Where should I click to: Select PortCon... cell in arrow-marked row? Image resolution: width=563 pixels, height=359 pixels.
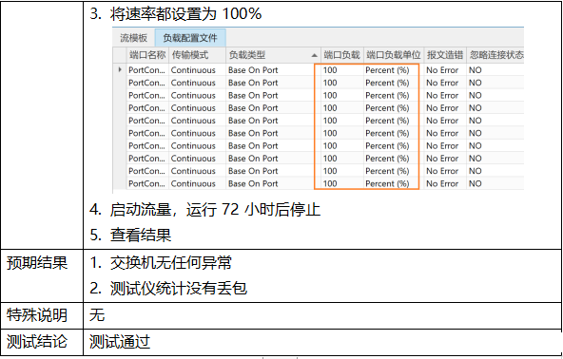click(146, 70)
